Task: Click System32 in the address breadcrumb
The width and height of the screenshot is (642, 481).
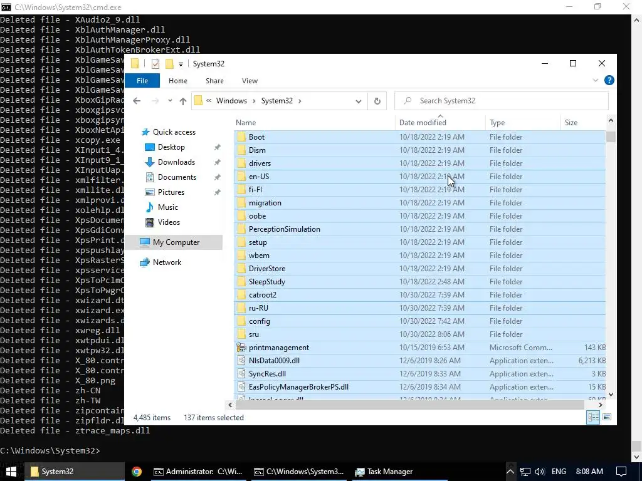Action: point(276,101)
